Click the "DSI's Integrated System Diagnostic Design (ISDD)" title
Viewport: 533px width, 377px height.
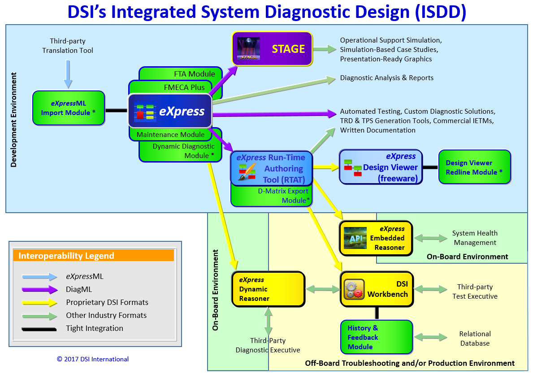click(266, 12)
